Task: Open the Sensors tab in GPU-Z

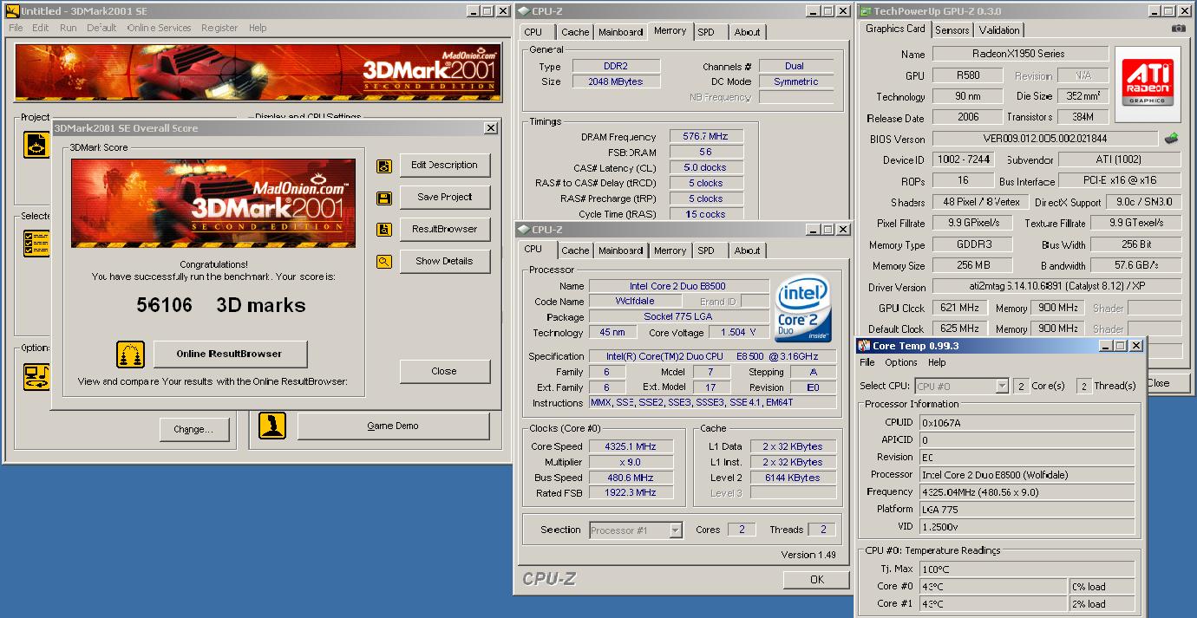Action: (952, 29)
